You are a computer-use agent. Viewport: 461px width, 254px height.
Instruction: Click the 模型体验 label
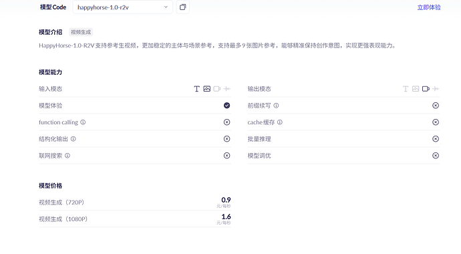[x=51, y=106]
